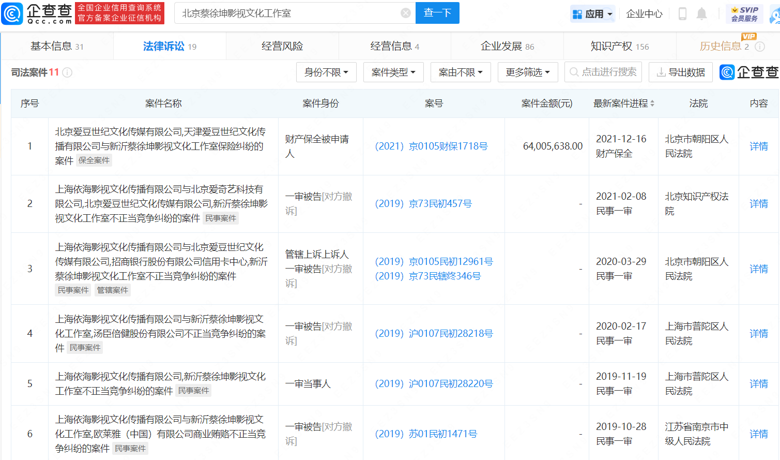Screen dimensions: 780x460
Task: Click the 案件身份 column header
Action: coord(320,103)
